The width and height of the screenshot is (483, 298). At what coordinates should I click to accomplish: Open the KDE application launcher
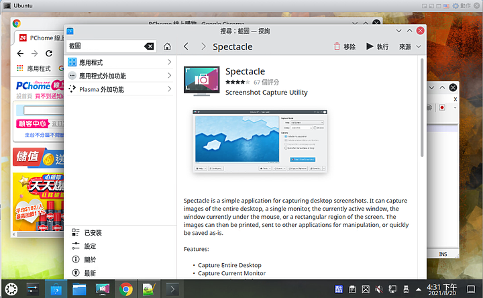click(x=11, y=289)
